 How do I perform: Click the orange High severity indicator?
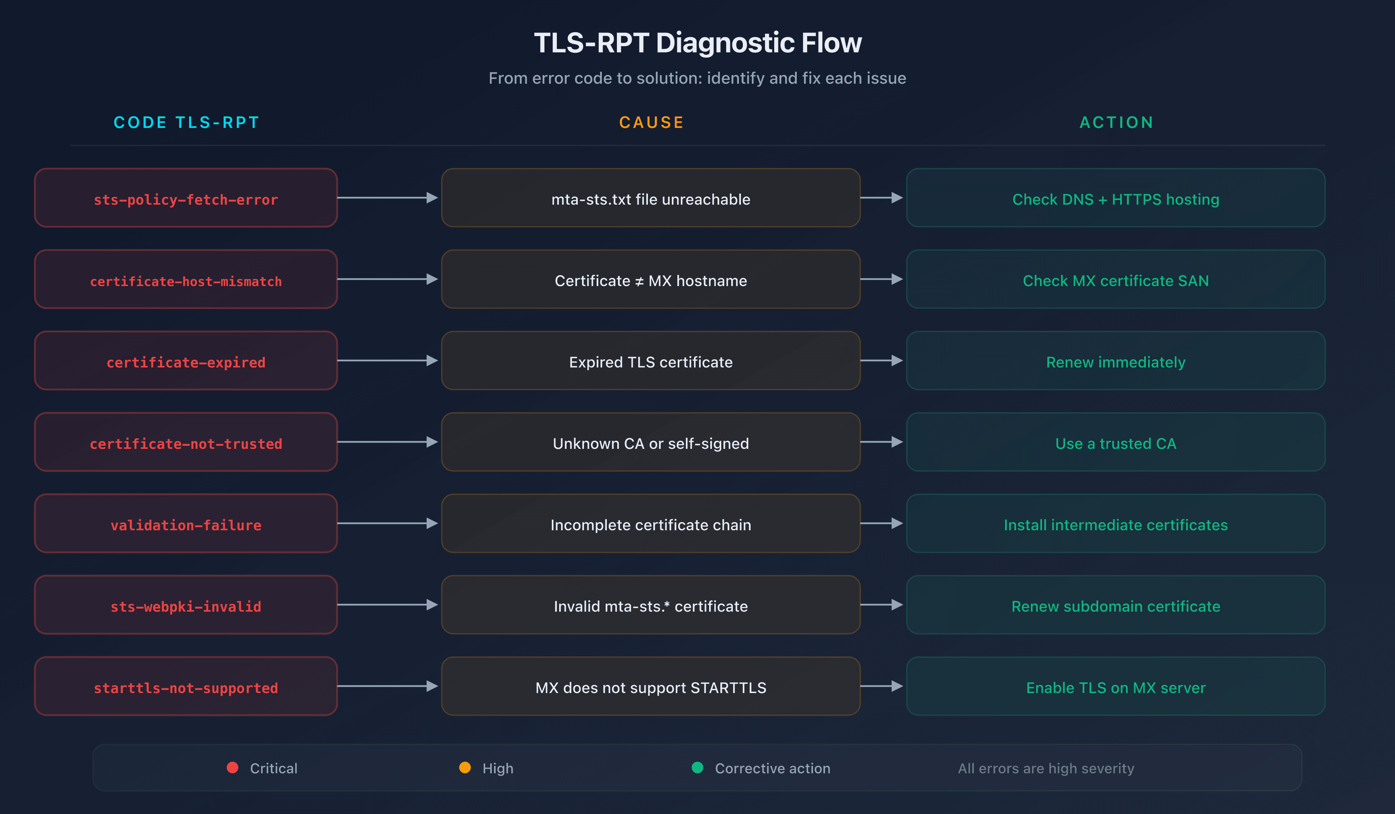465,768
